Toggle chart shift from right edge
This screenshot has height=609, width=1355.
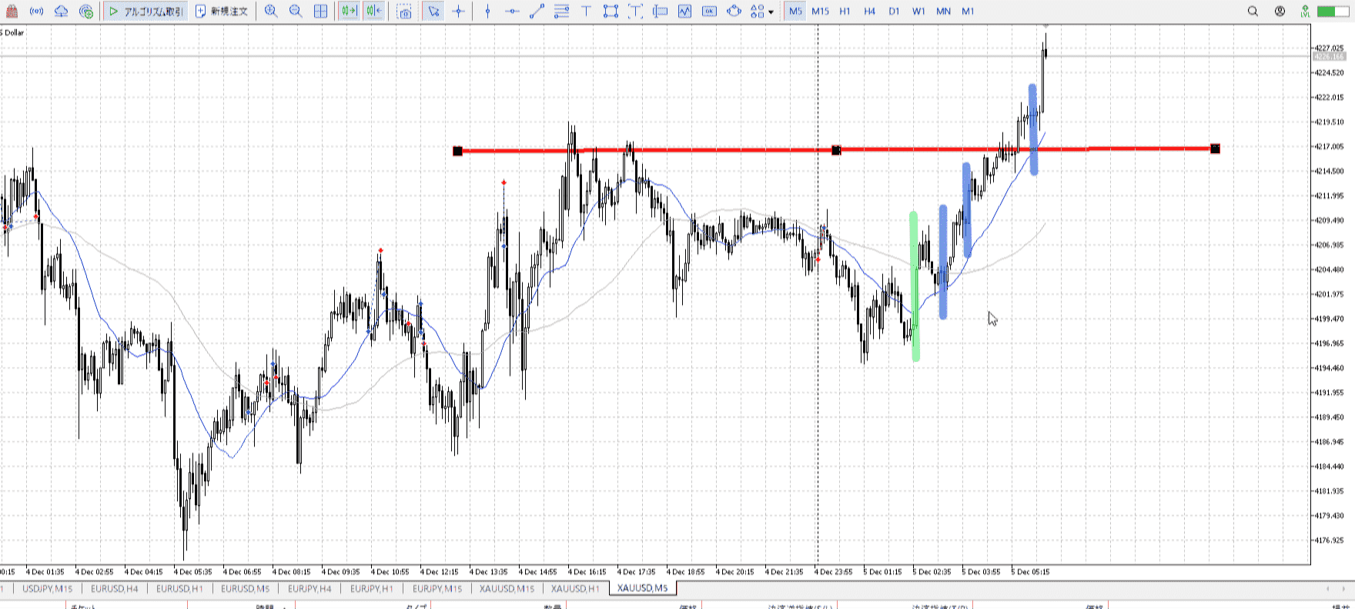pyautogui.click(x=373, y=12)
